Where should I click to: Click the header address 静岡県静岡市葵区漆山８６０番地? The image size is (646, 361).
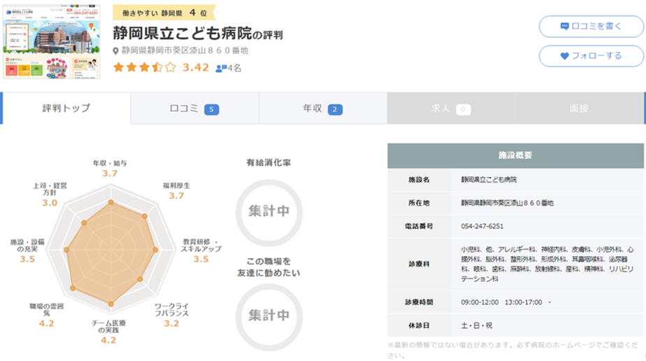tap(185, 50)
